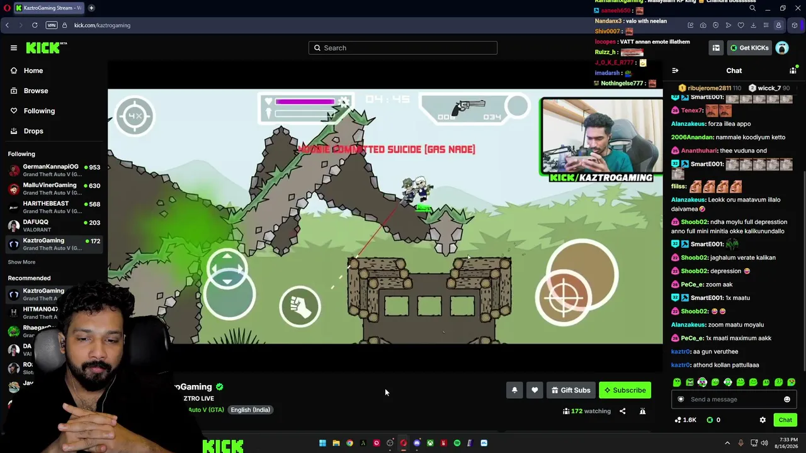Open Opera tab search magnifier
The height and width of the screenshot is (453, 806).
coord(752,8)
